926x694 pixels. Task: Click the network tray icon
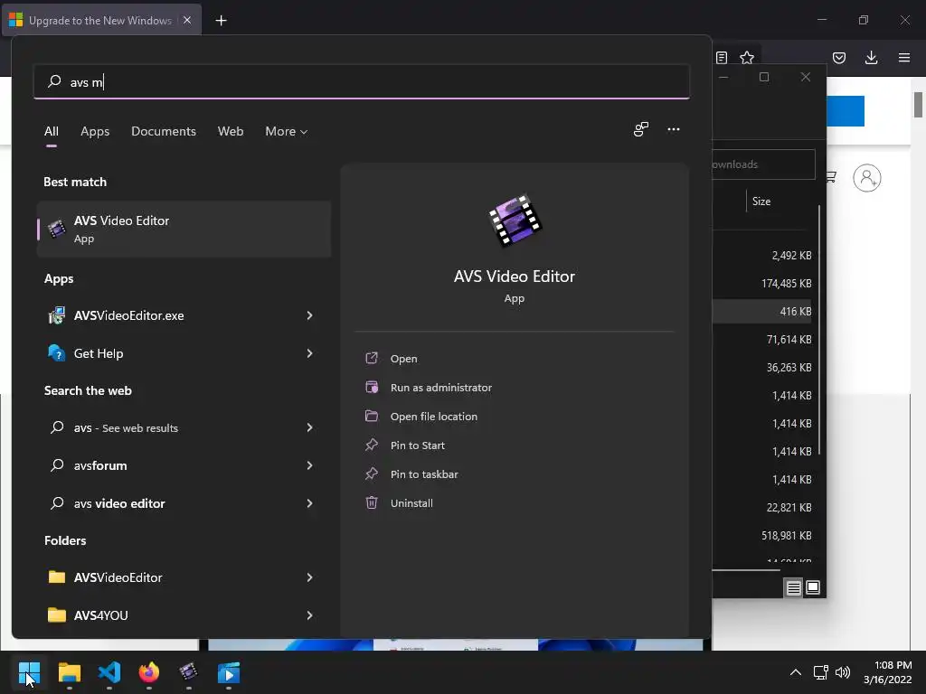click(820, 672)
